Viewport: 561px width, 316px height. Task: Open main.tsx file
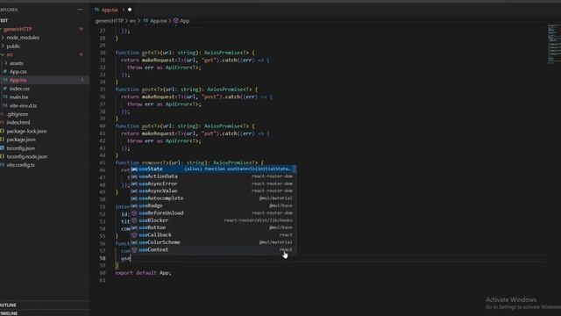19,97
